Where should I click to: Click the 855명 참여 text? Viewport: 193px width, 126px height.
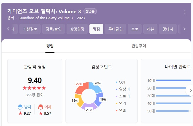pos(35,95)
